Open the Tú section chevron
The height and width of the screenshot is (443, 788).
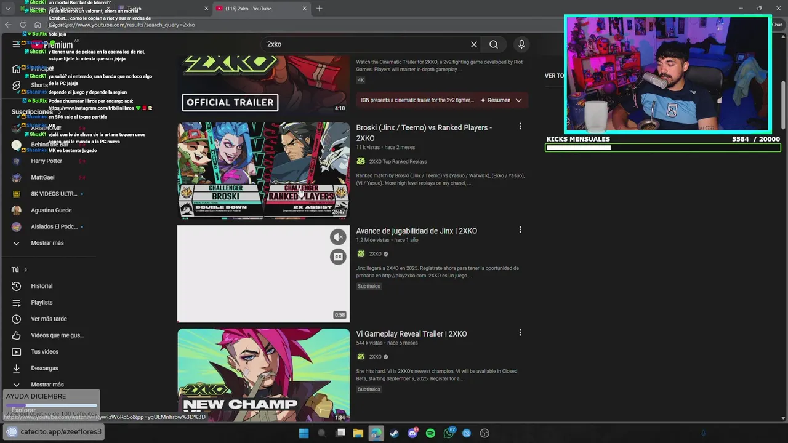tap(25, 270)
